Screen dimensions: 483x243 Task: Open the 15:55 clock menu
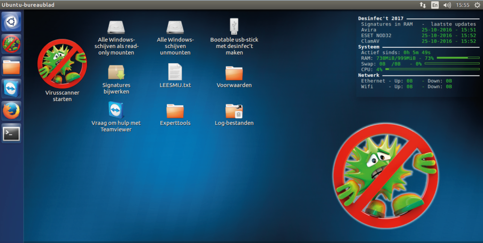(x=462, y=5)
